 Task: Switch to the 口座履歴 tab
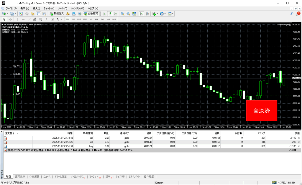pos(35,177)
